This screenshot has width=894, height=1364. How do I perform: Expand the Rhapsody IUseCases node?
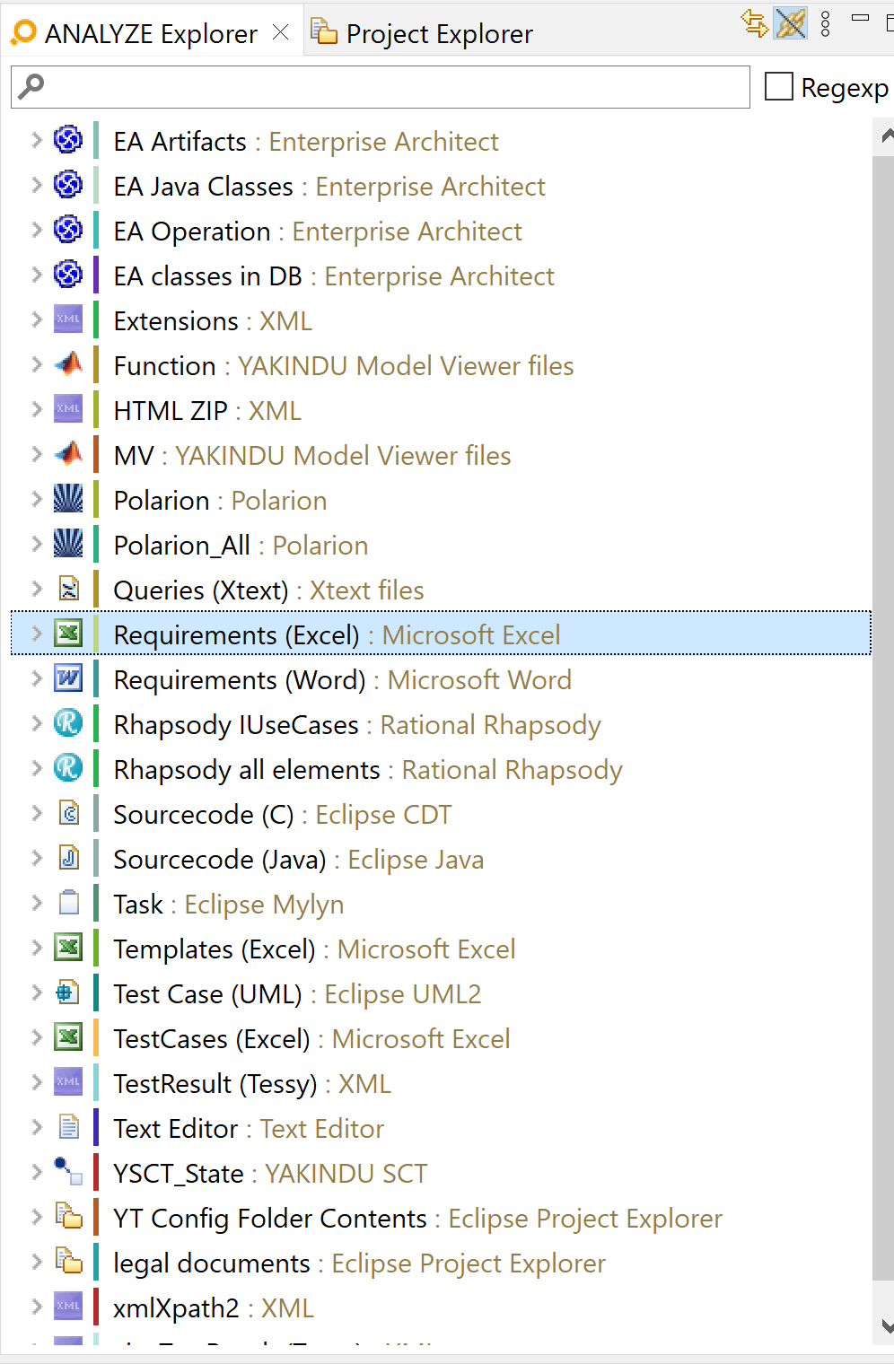click(36, 723)
